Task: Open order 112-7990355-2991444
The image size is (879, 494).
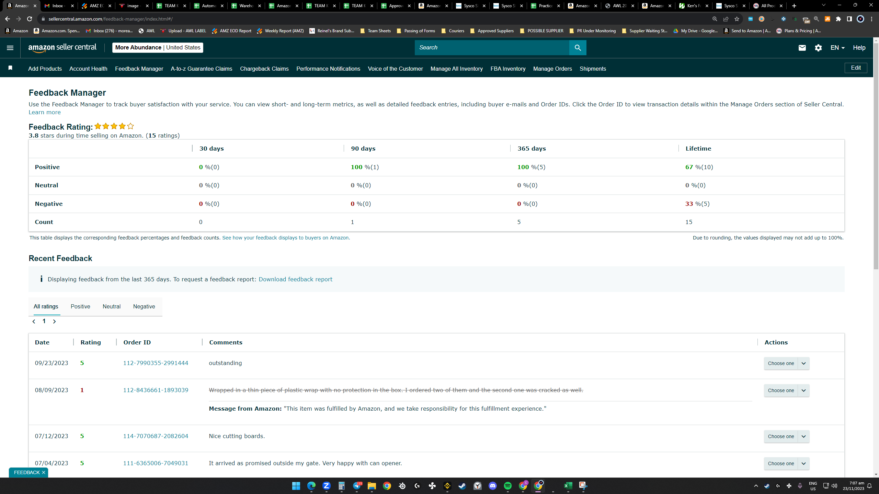Action: click(156, 363)
